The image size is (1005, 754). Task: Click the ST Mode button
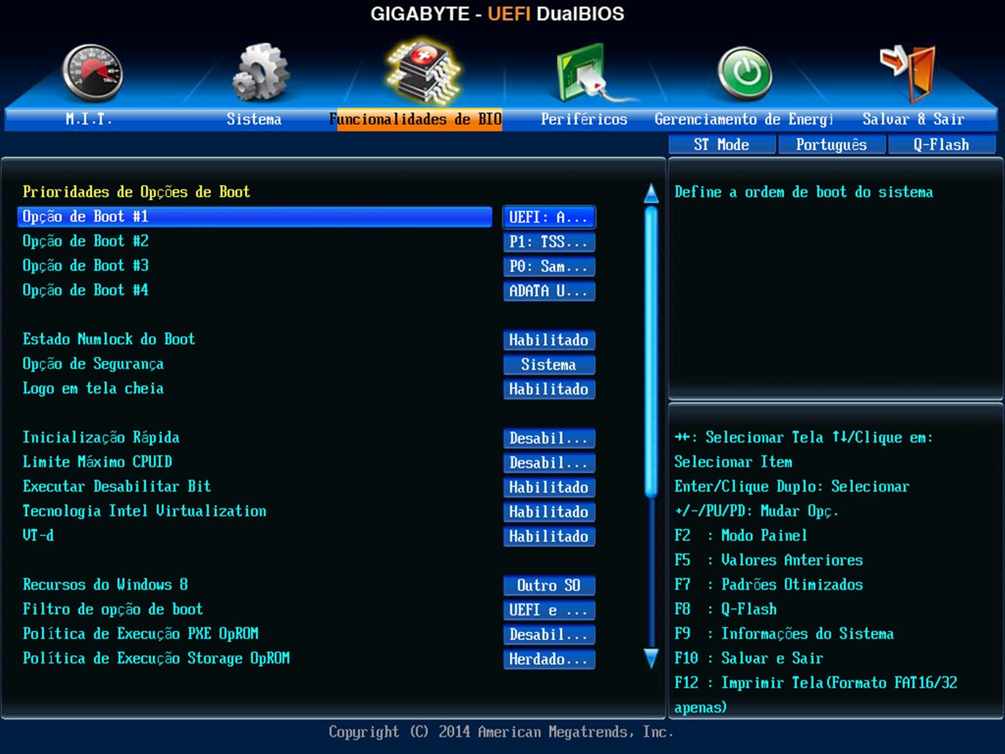[x=722, y=145]
